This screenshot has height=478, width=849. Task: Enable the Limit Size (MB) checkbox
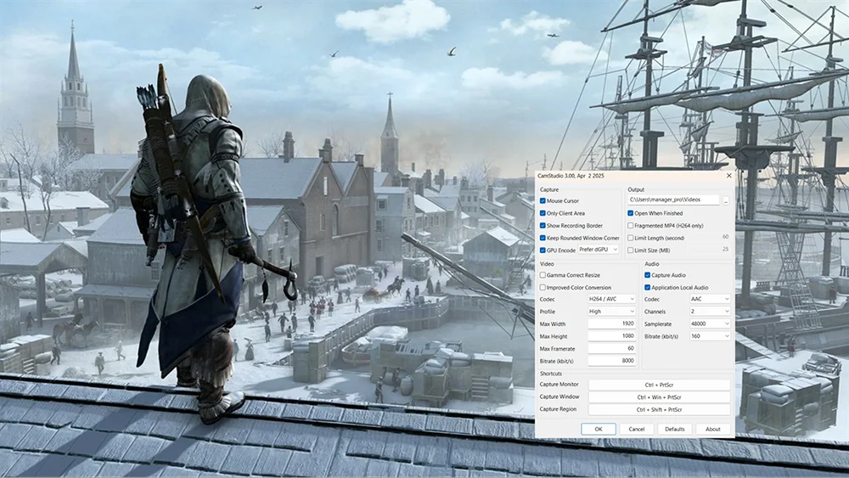click(630, 250)
